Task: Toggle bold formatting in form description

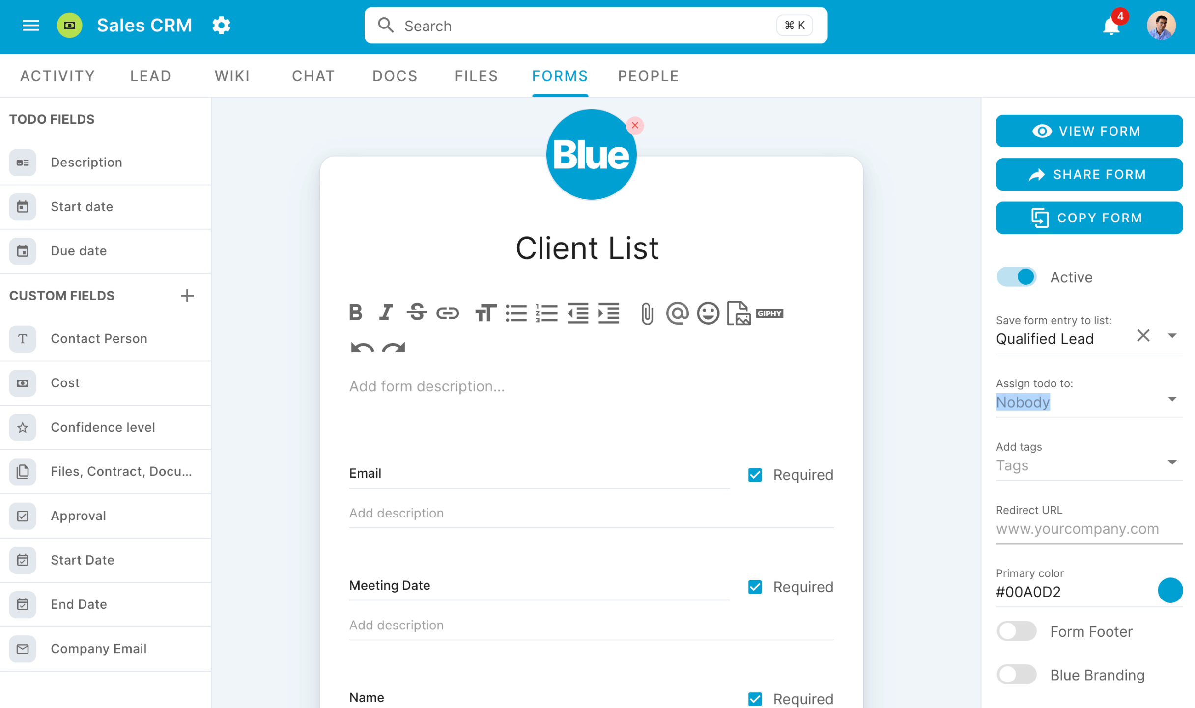Action: [356, 312]
